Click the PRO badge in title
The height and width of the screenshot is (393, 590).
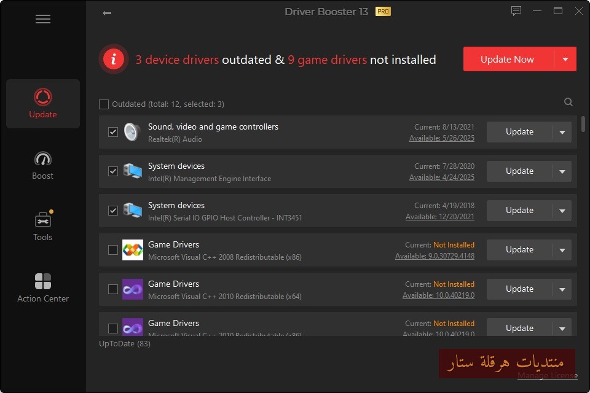(x=383, y=12)
